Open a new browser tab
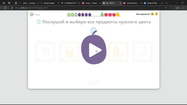 point(167,3)
